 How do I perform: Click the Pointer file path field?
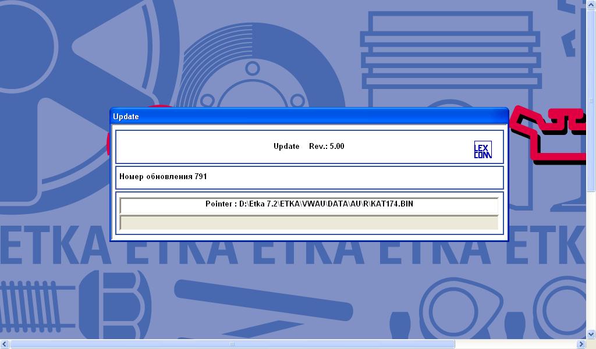pyautogui.click(x=309, y=205)
